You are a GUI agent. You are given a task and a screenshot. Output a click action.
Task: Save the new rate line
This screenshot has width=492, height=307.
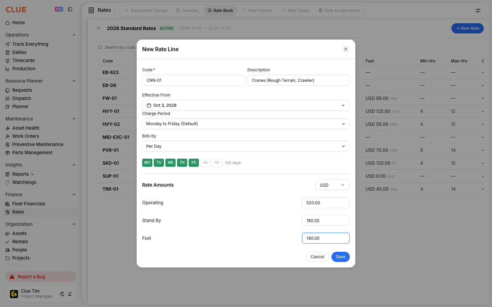coord(341,257)
